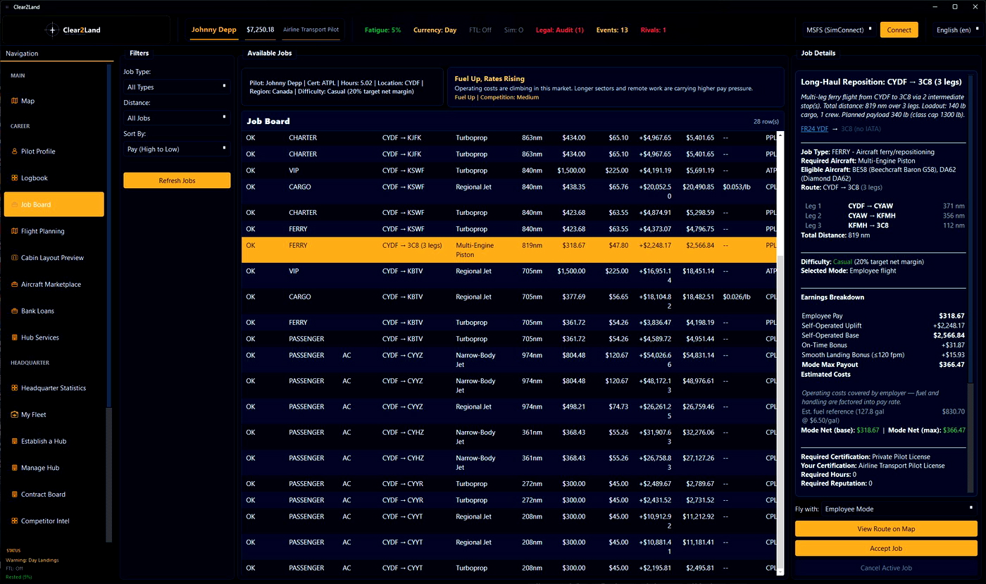Open the Pilot Profile page
This screenshot has width=986, height=584.
54,151
